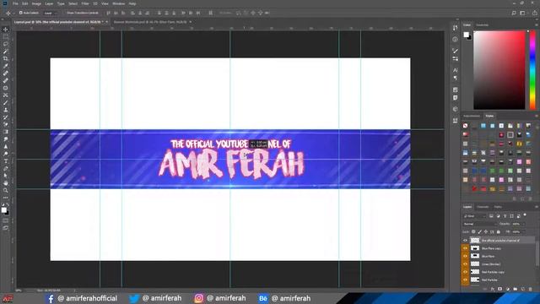Hide the Lines (Border) layer
This screenshot has height=304, width=540.
[x=465, y=264]
